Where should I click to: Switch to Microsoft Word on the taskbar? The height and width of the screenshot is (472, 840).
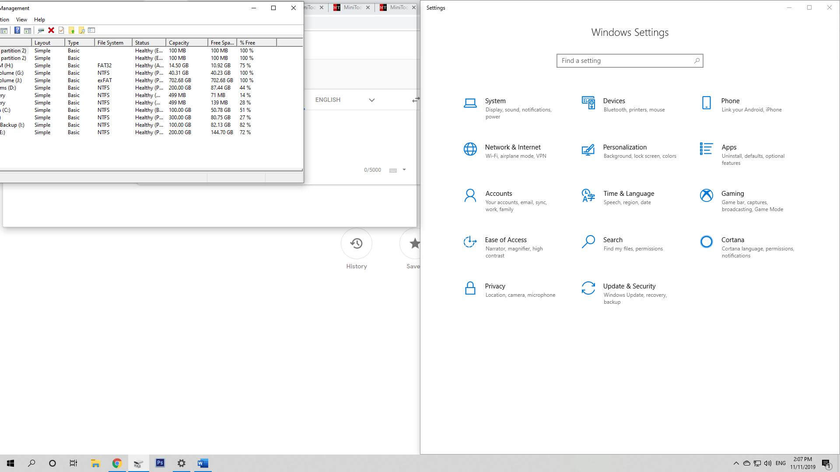[203, 463]
